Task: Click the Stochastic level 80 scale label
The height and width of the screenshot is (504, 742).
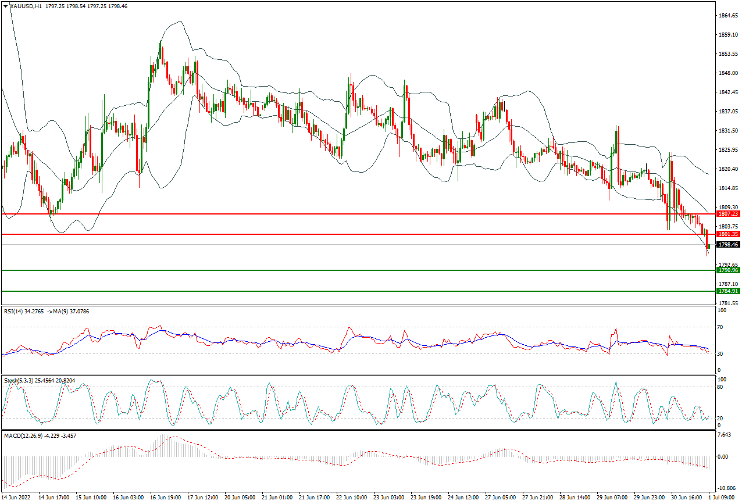Action: (722, 387)
